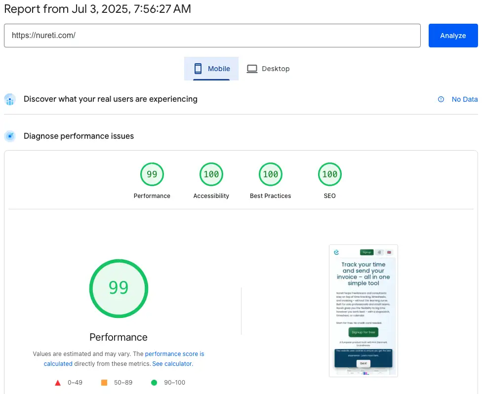The width and height of the screenshot is (482, 394).
Task: Click the info icon beside No Data
Action: [x=441, y=99]
